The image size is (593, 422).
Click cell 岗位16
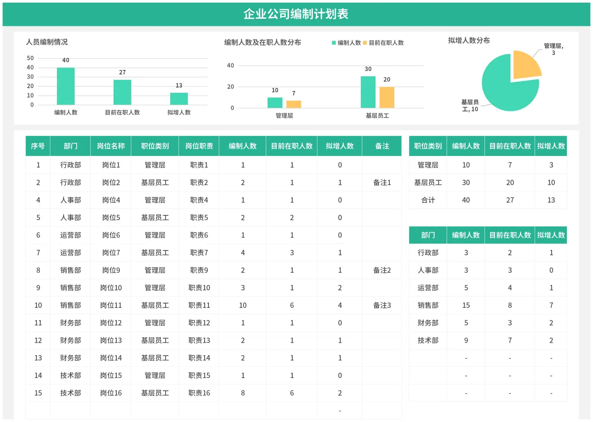point(111,393)
